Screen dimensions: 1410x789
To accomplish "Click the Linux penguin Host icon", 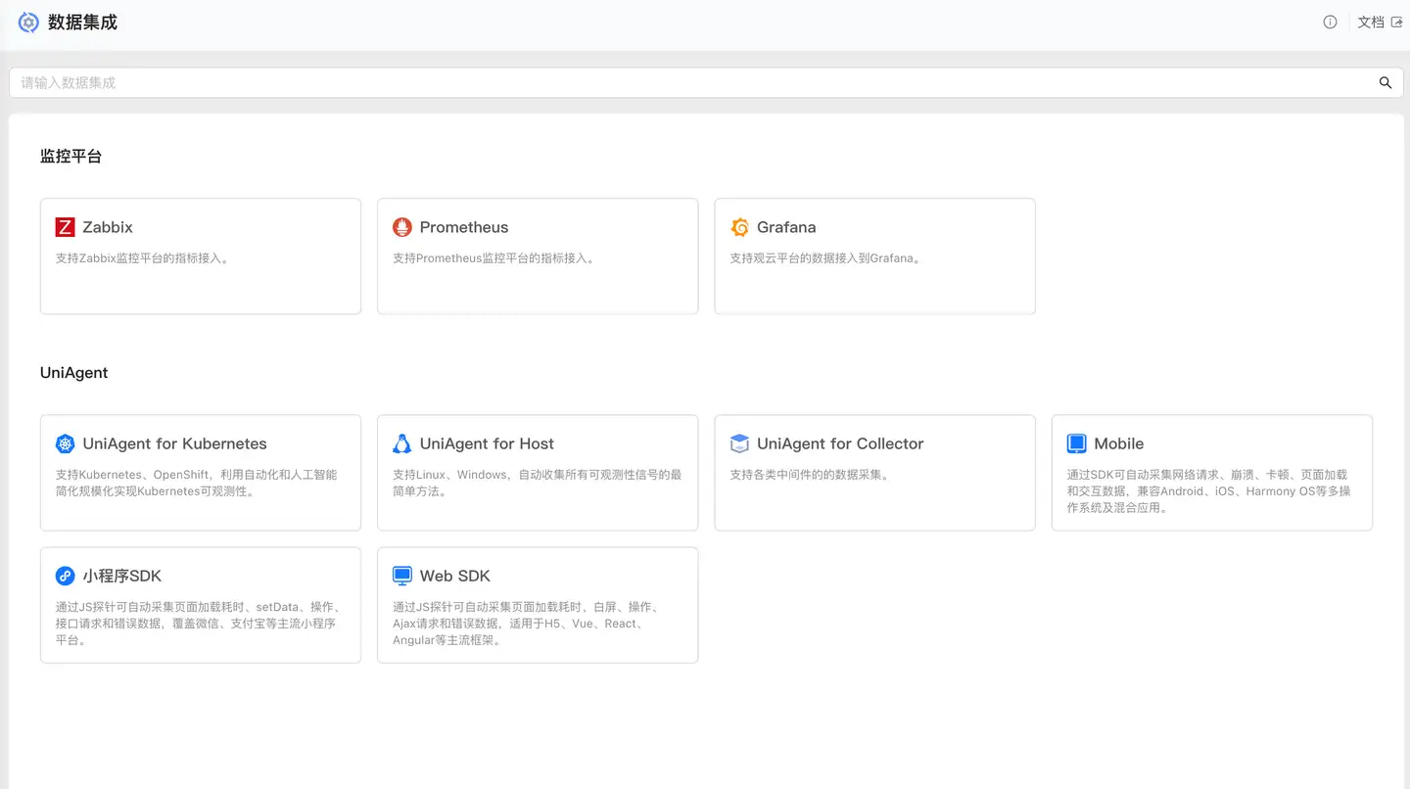I will pyautogui.click(x=401, y=443).
